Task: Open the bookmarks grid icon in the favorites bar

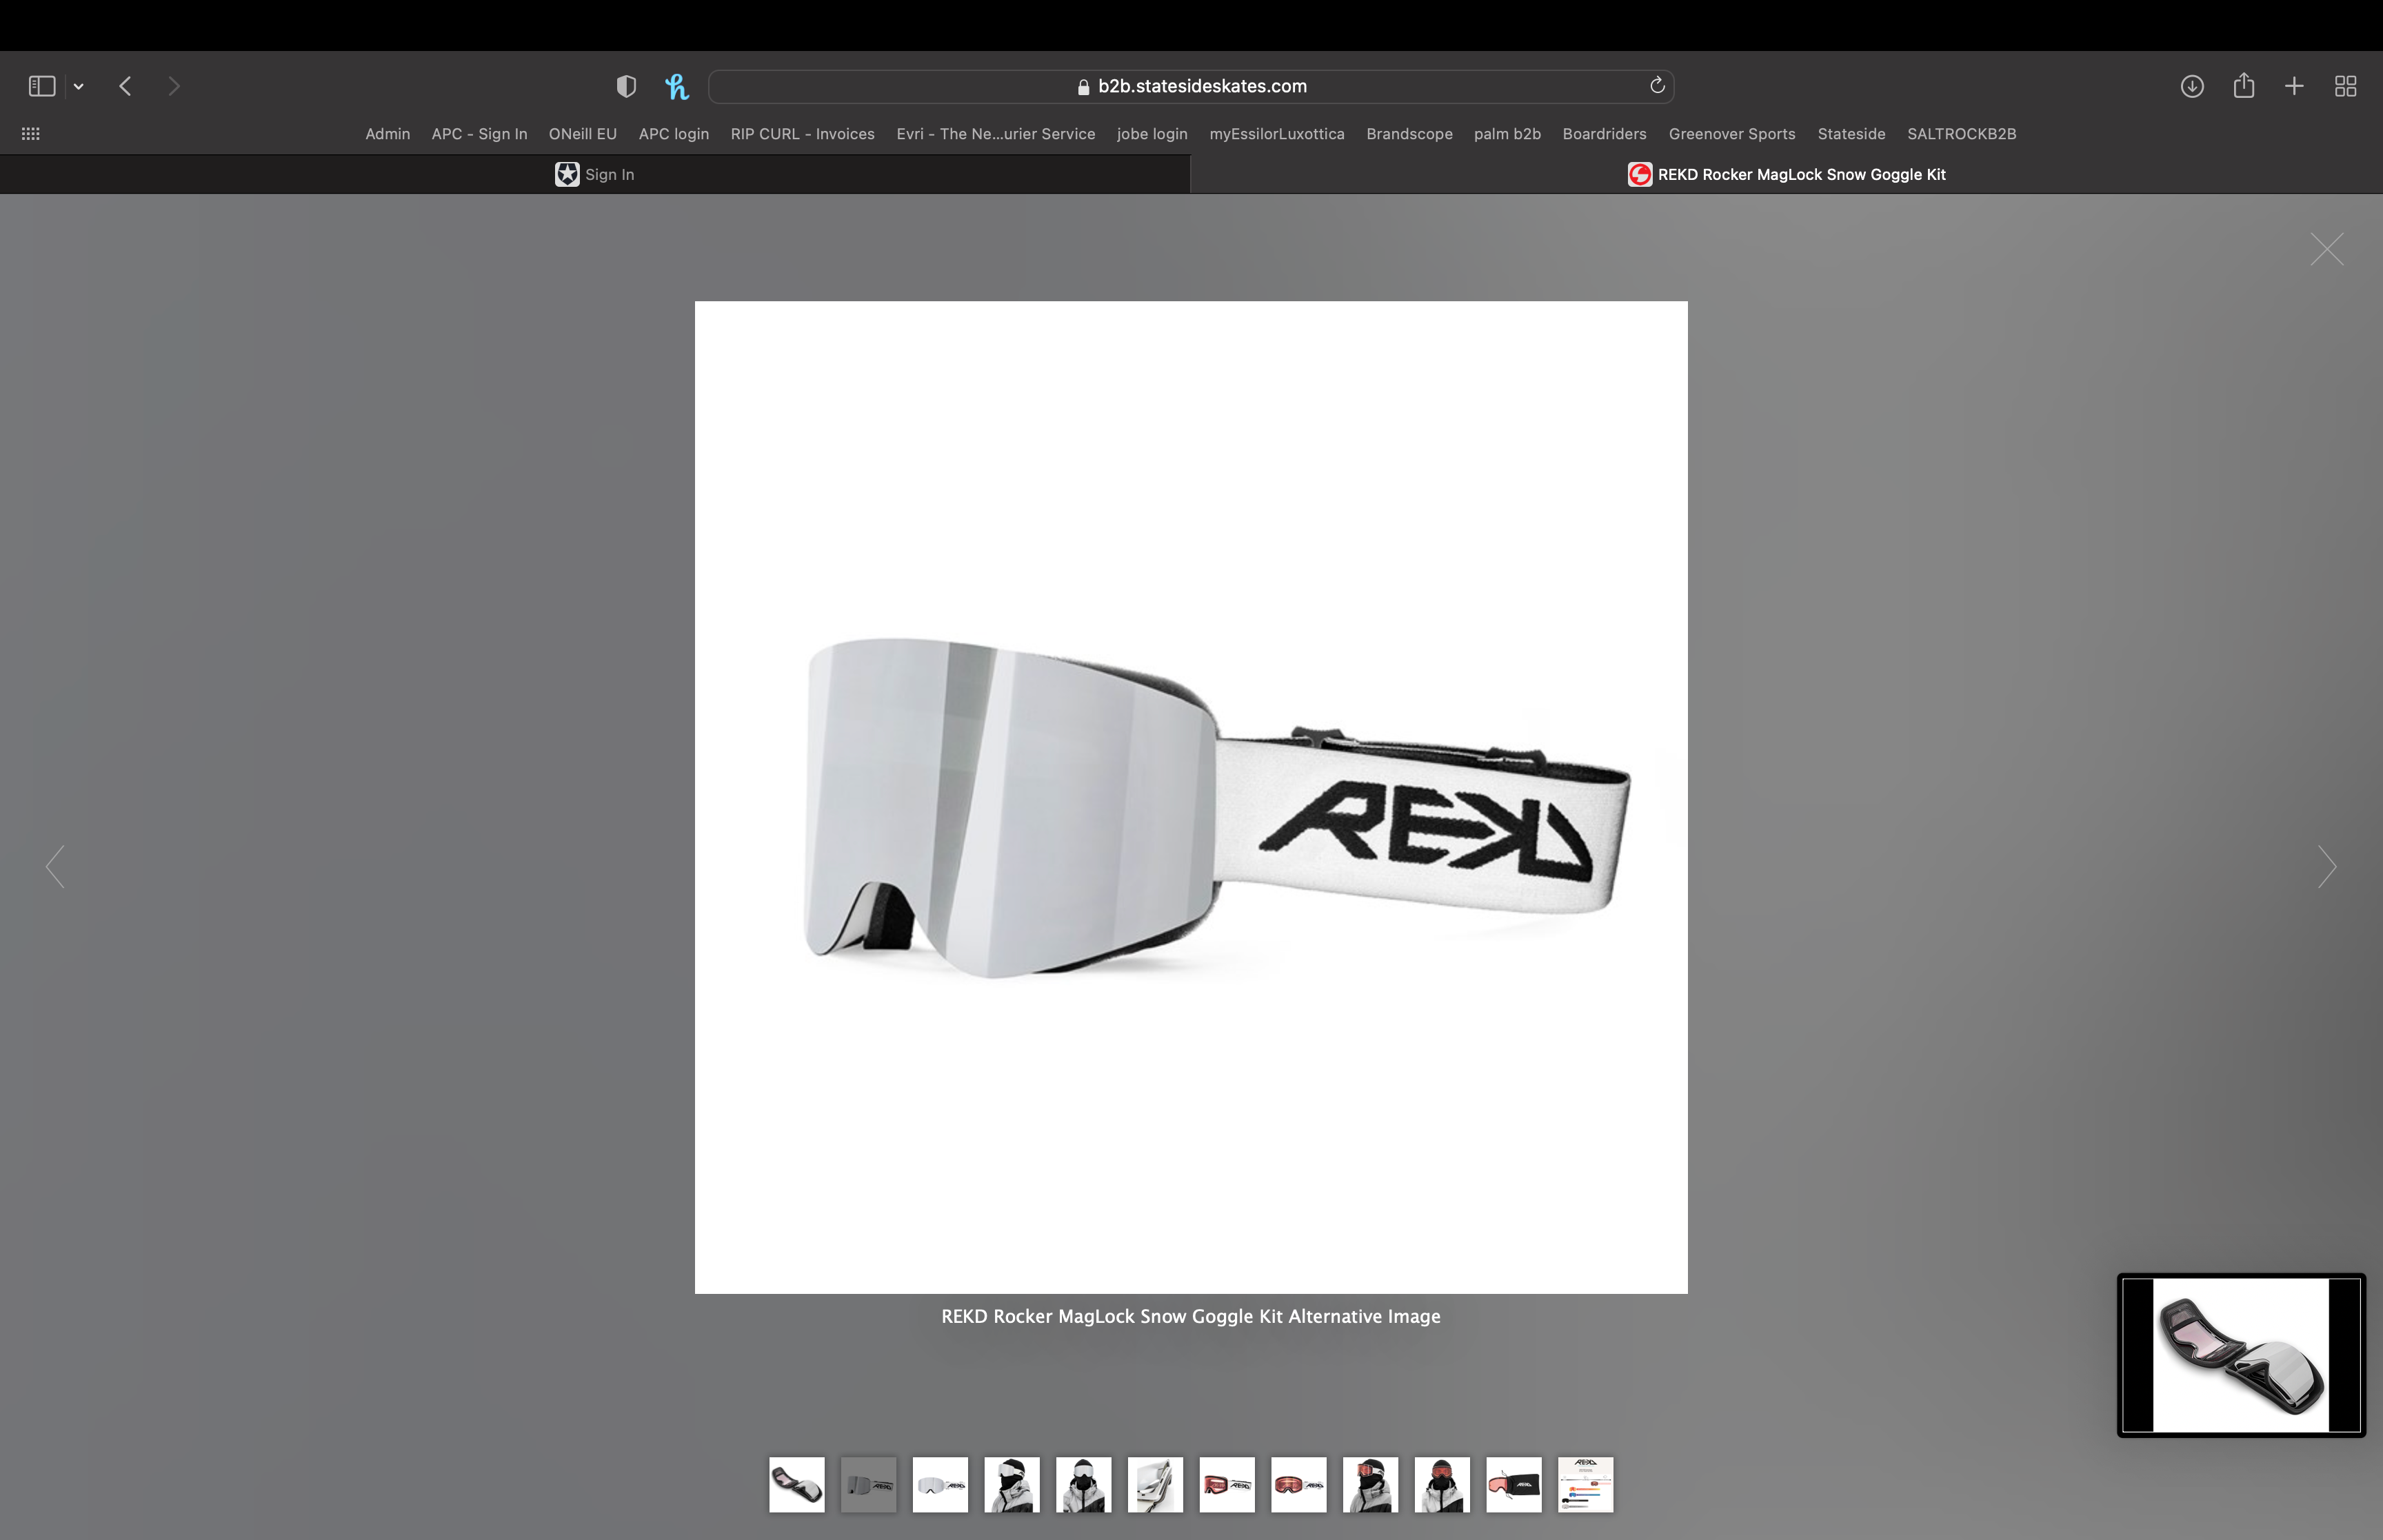Action: point(30,134)
